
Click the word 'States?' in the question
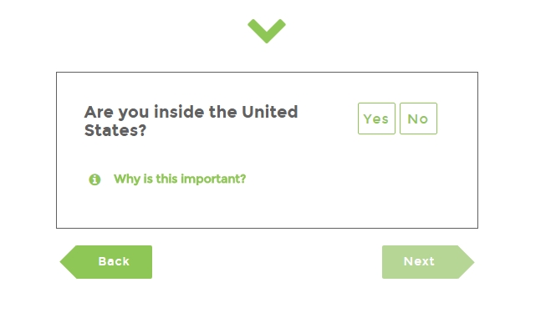[x=115, y=130]
